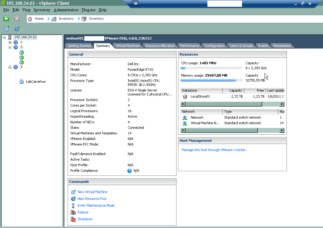This screenshot has height=228, width=323.
Task: Click the Home icon in breadcrumb bar
Action: click(30, 19)
